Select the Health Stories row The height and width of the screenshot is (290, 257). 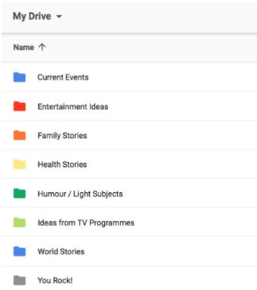coord(129,164)
